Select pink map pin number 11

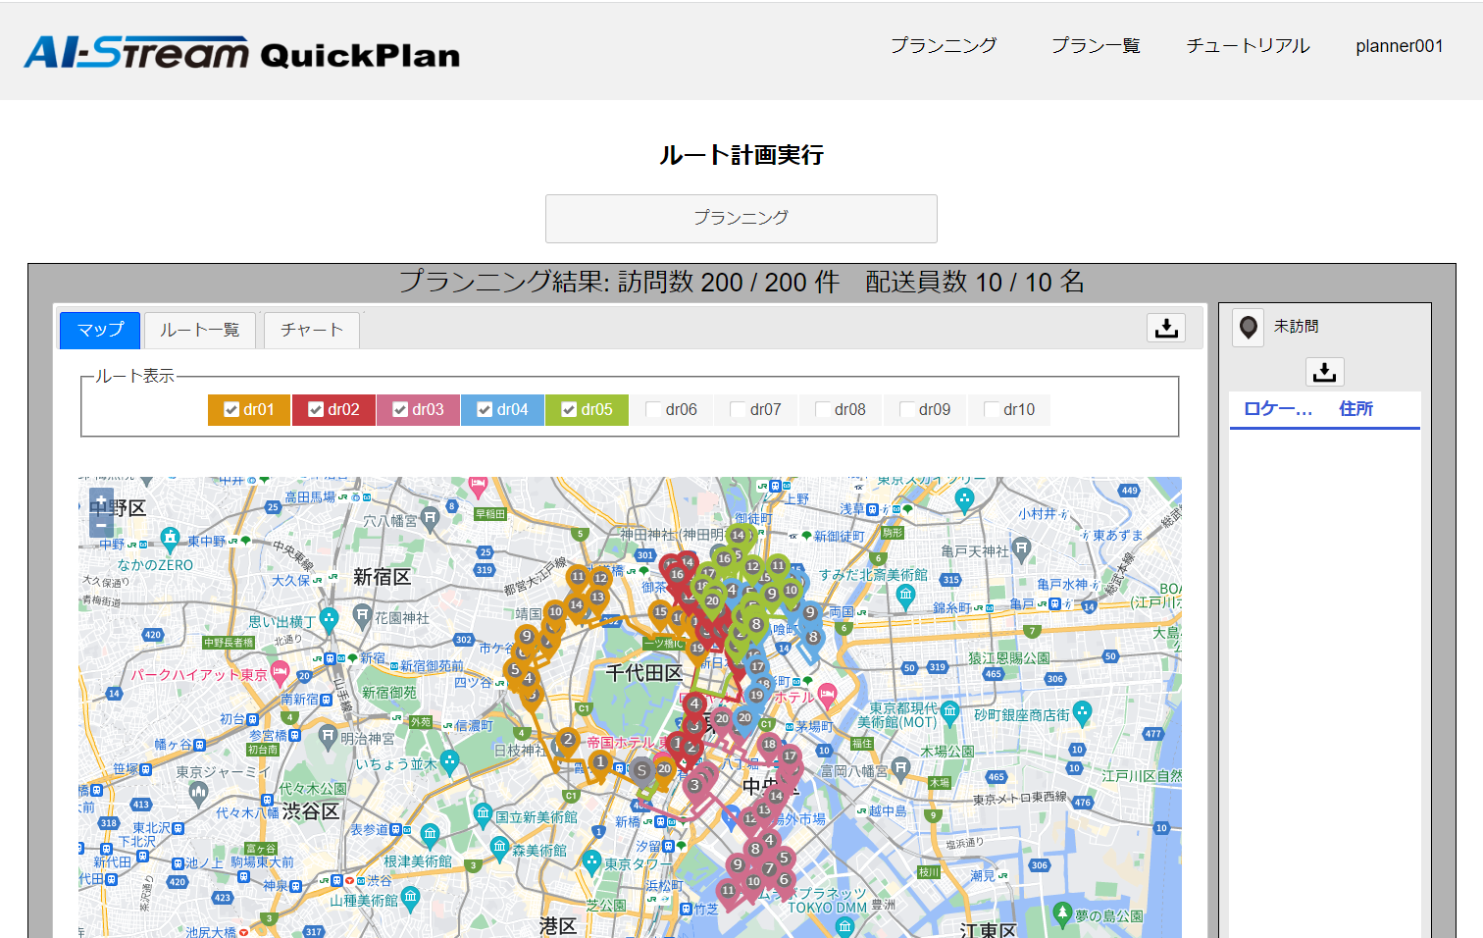[727, 891]
